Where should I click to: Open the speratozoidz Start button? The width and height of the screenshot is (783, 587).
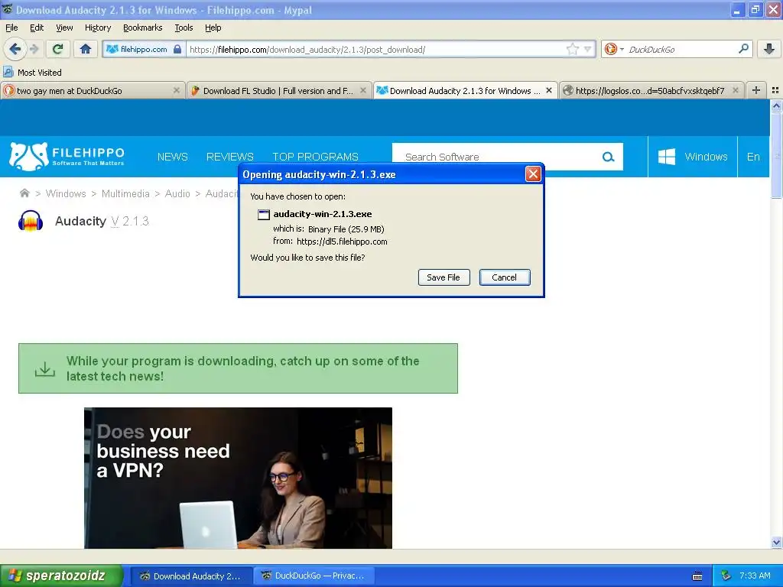61,576
